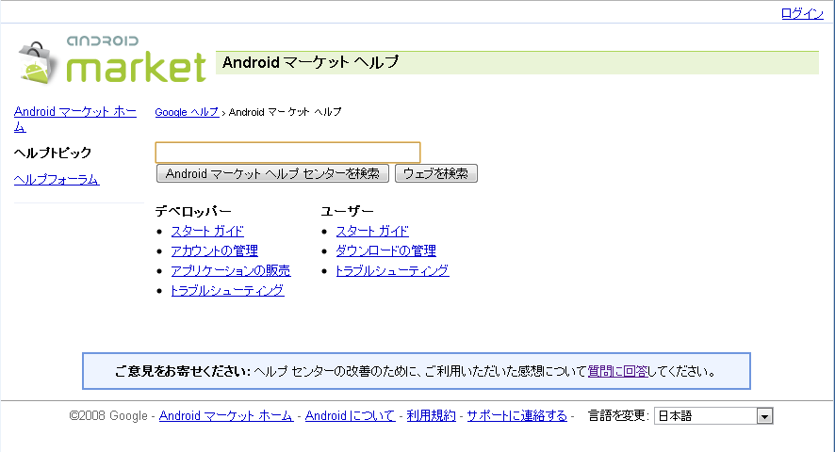Click the ウェブを検索 button
The width and height of the screenshot is (835, 452).
pyautogui.click(x=436, y=173)
